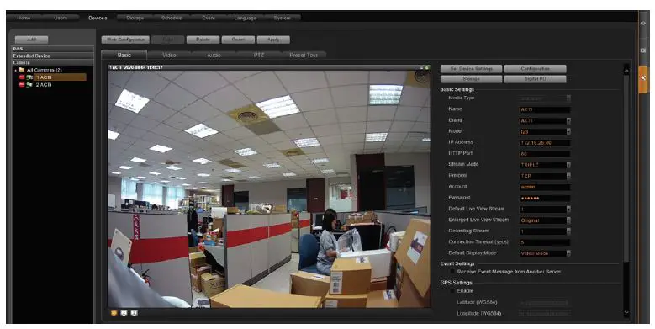Click the settings scrollbar up arrow
Screen dimensions: 655x329
tap(626, 71)
